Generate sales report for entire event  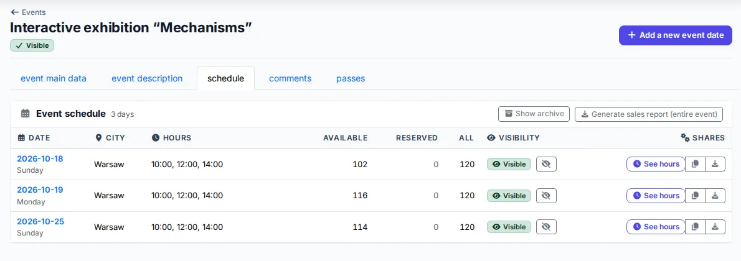coord(649,114)
